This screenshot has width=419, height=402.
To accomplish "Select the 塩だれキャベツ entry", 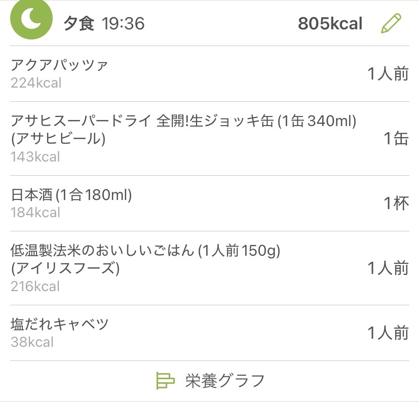I will pyautogui.click(x=60, y=324).
